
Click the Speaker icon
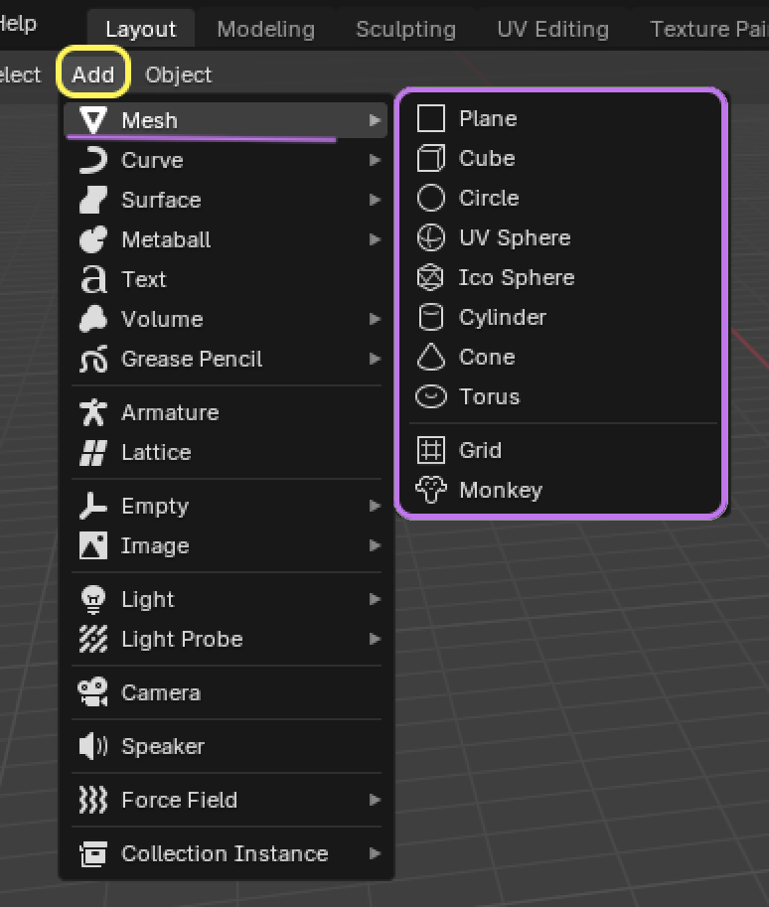pos(93,746)
